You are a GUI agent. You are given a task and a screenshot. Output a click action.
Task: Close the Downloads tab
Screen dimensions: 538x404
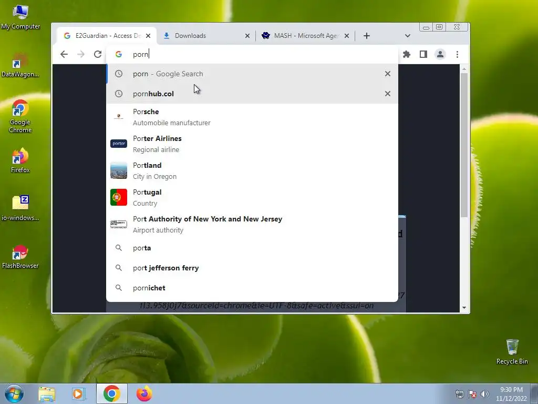[247, 36]
